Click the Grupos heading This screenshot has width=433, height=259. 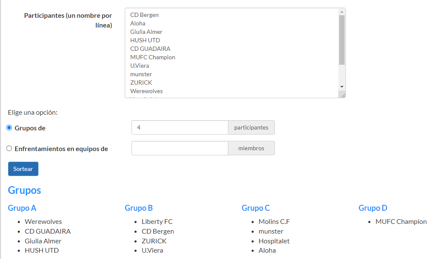coord(25,190)
